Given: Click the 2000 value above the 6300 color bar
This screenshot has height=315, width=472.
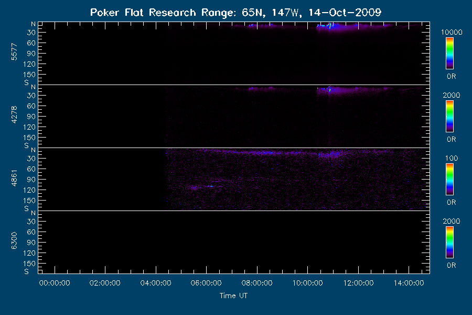Looking at the screenshot, I should click(x=451, y=221).
